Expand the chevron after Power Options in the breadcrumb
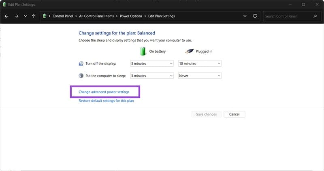Screen dimensions: 324x171 pos(145,16)
